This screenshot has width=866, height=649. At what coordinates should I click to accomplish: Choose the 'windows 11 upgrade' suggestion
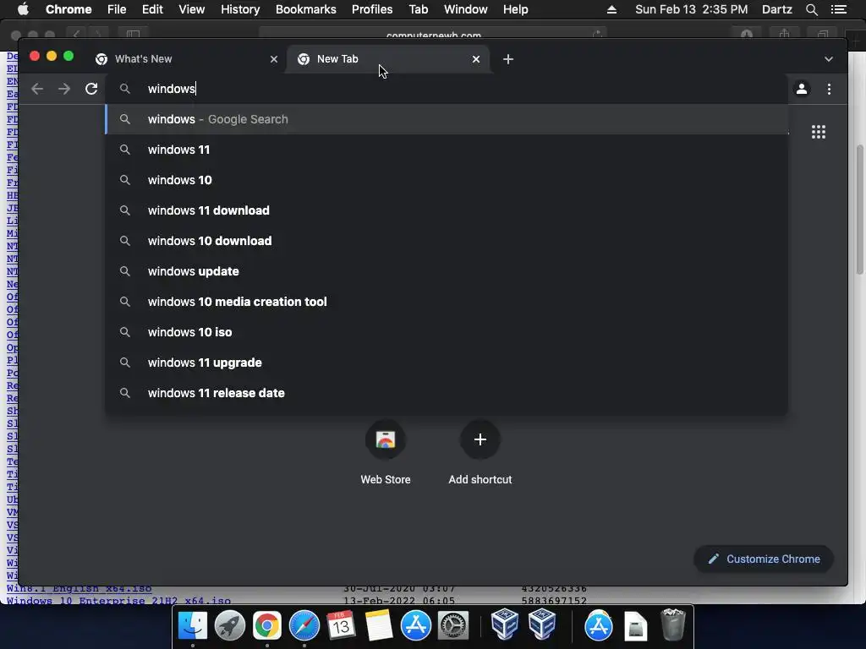click(x=447, y=363)
